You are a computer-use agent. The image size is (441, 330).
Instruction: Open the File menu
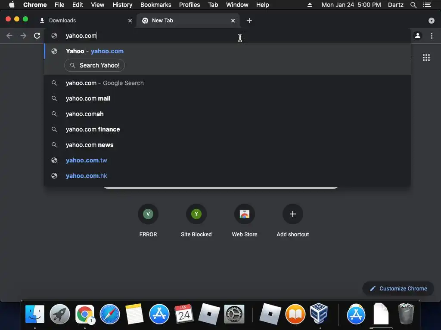59,5
